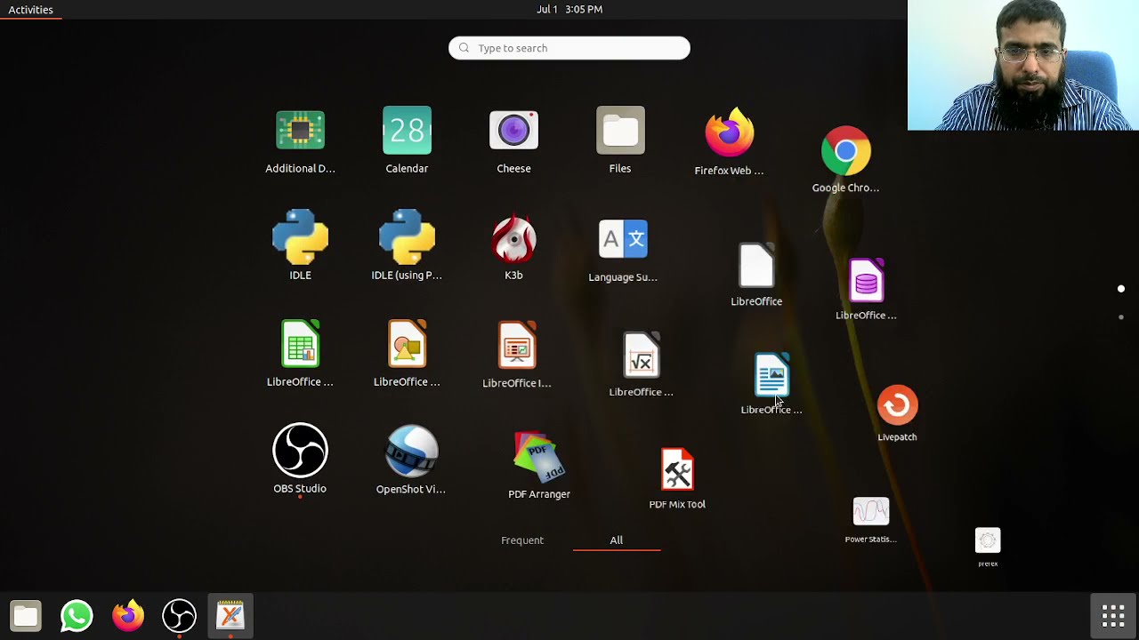Open Files from the app grid
Screen dimensions: 1139x640
coord(620,132)
